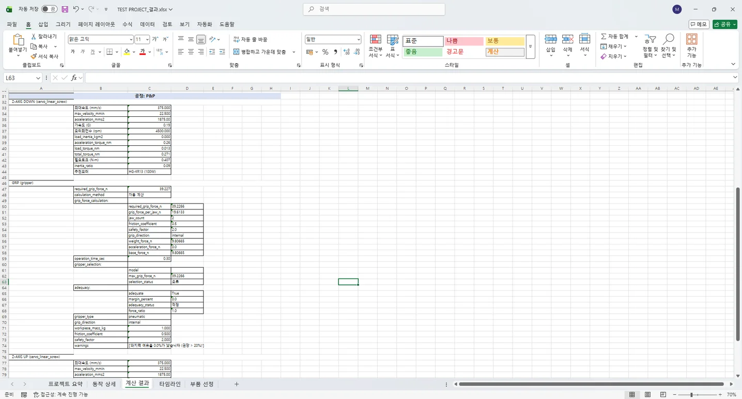This screenshot has width=742, height=399.
Task: Click the Borders grid icon
Action: point(110,52)
